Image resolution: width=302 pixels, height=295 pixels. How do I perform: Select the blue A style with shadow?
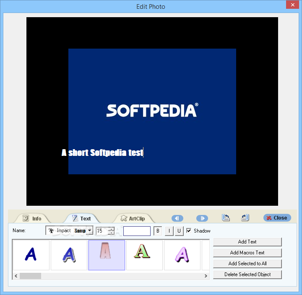[69, 255]
